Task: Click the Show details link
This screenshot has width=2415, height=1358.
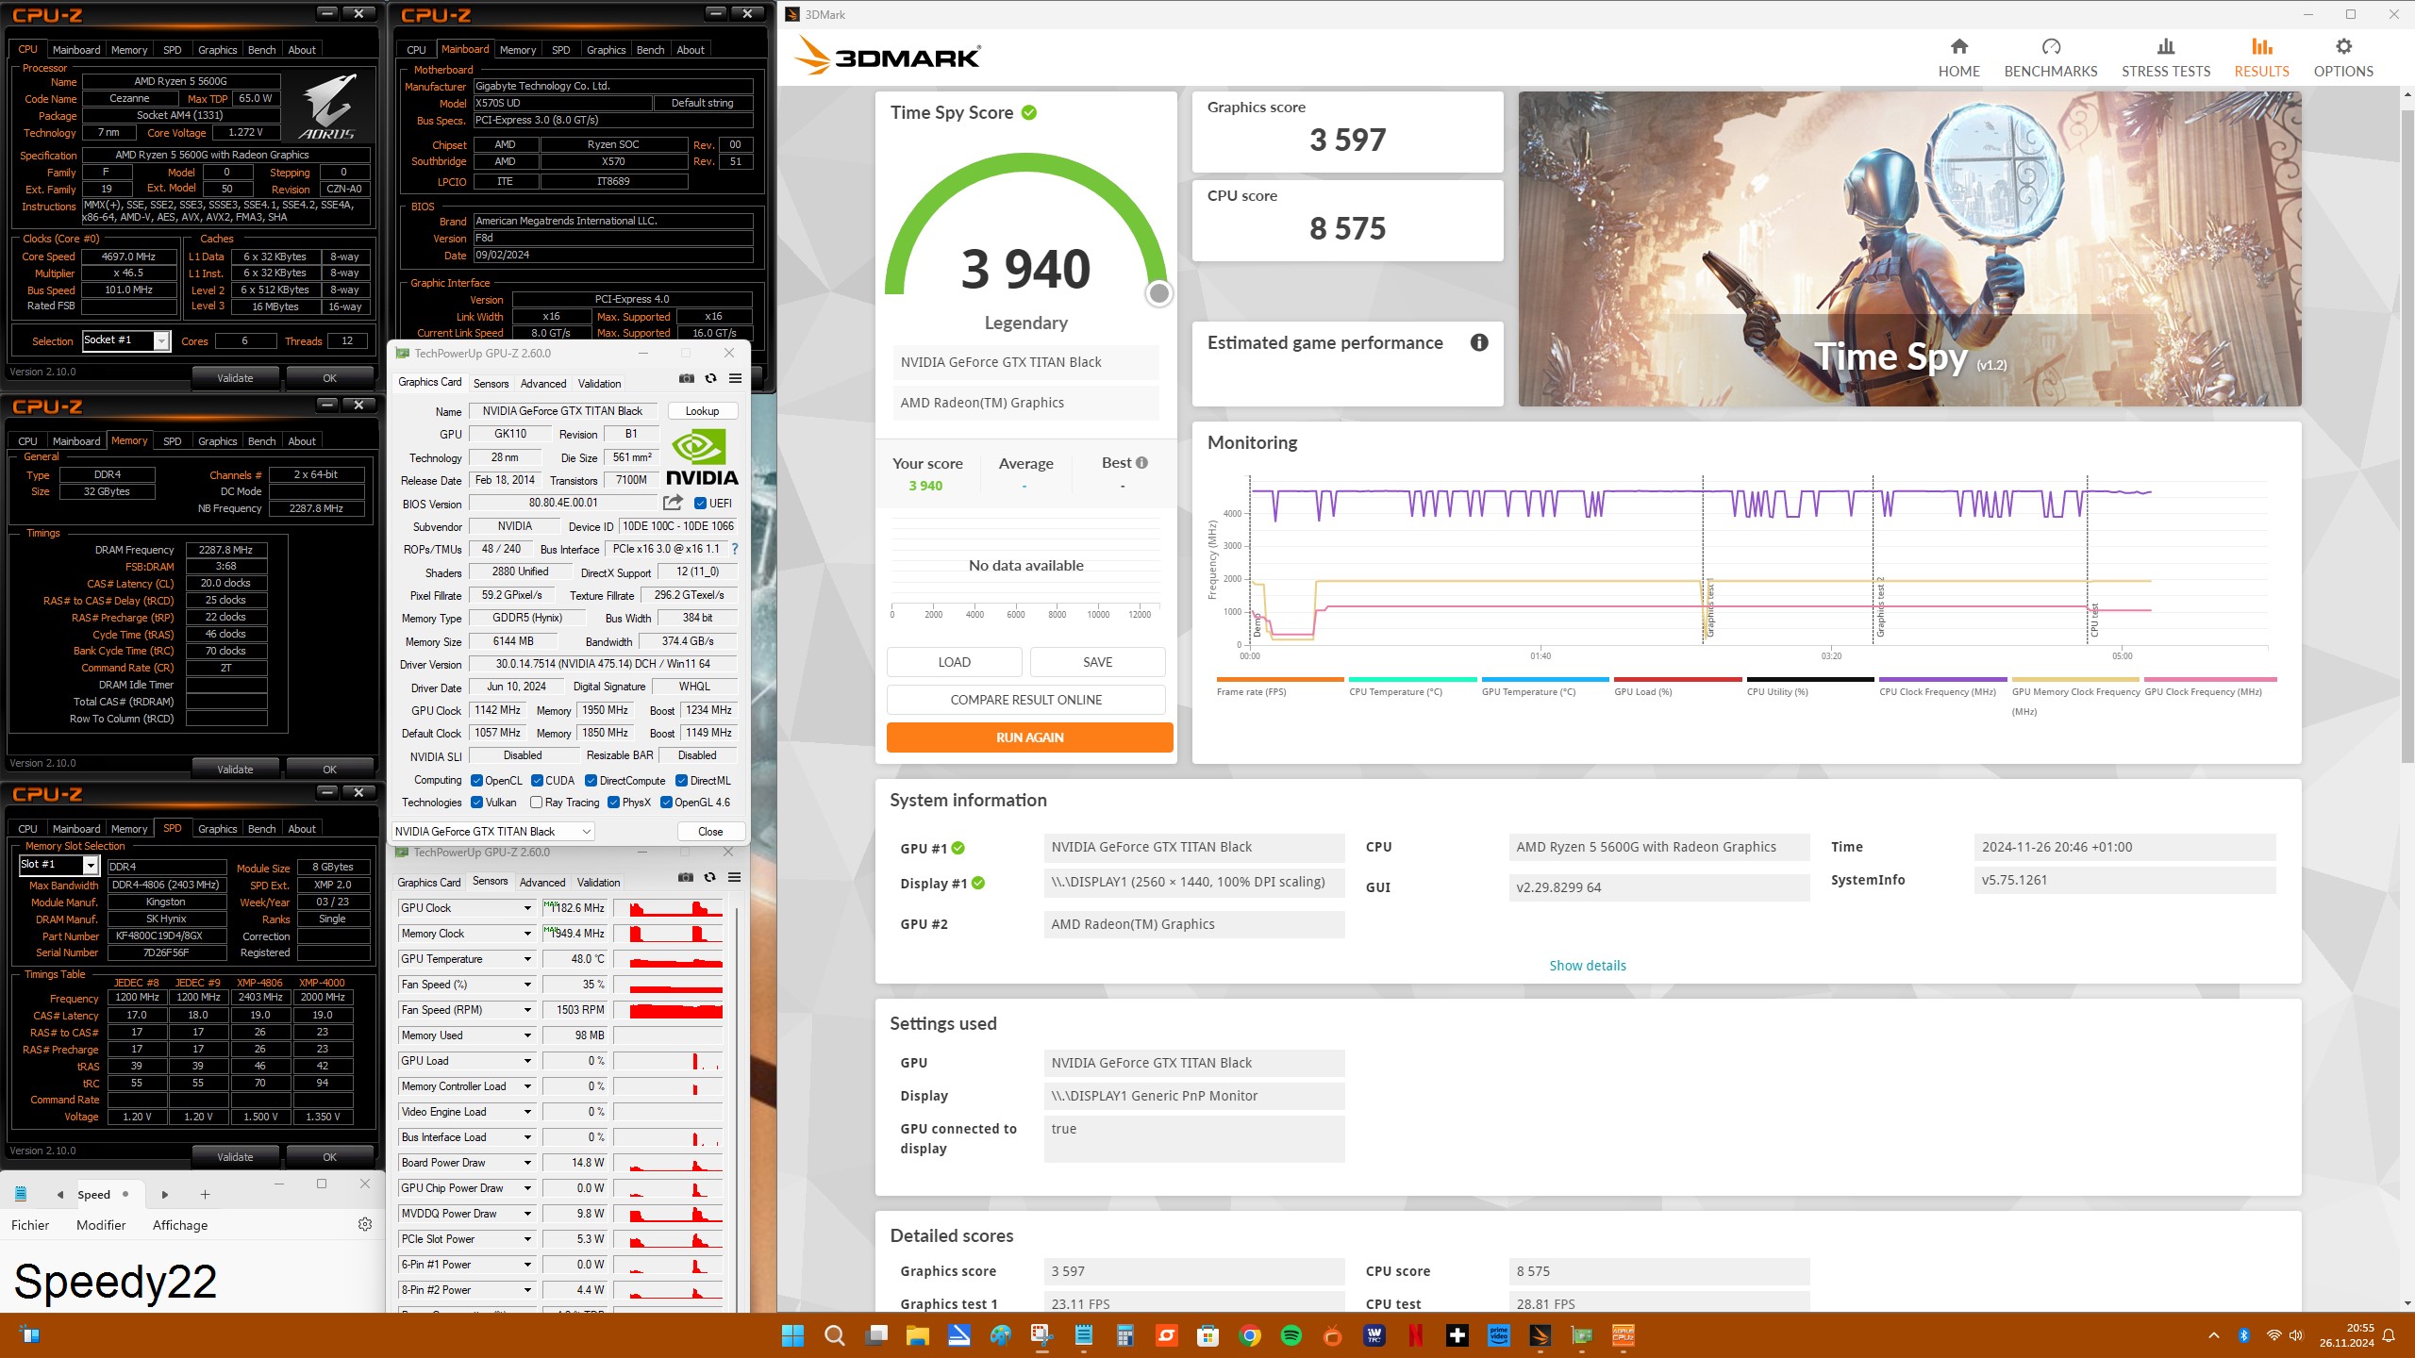Action: (1587, 966)
